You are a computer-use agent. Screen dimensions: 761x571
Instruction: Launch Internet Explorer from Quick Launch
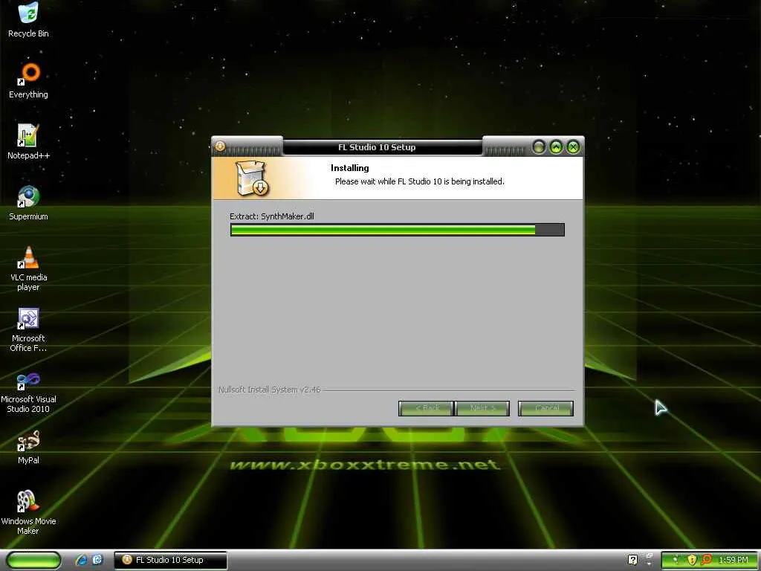tap(81, 560)
